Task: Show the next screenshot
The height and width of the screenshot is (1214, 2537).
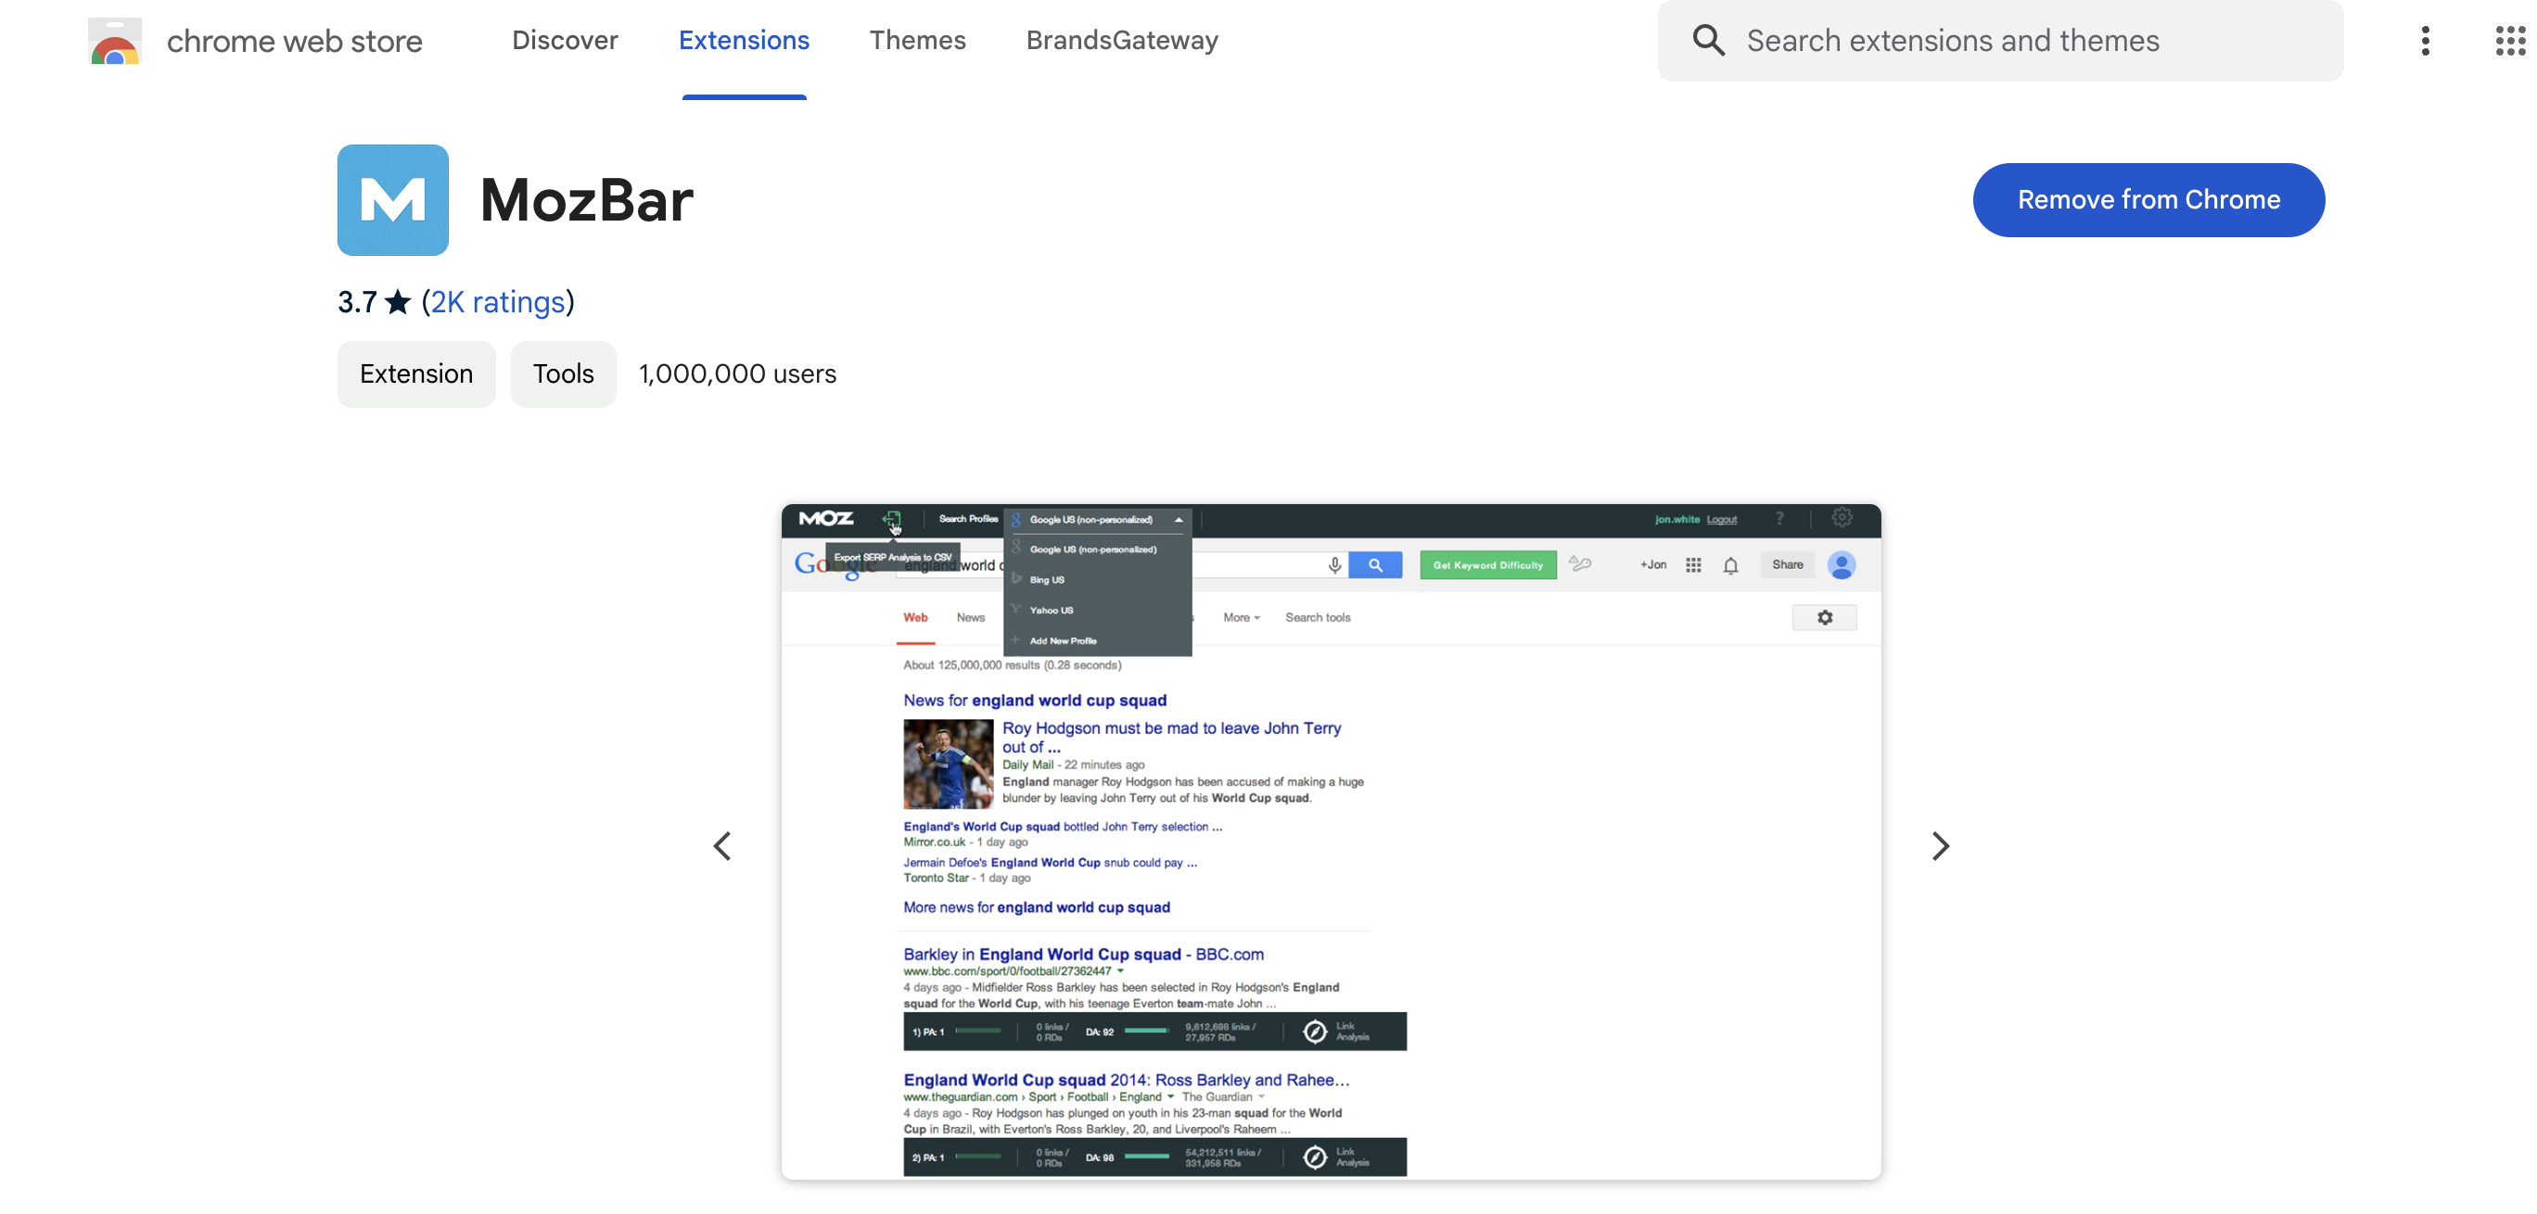Action: [1940, 846]
